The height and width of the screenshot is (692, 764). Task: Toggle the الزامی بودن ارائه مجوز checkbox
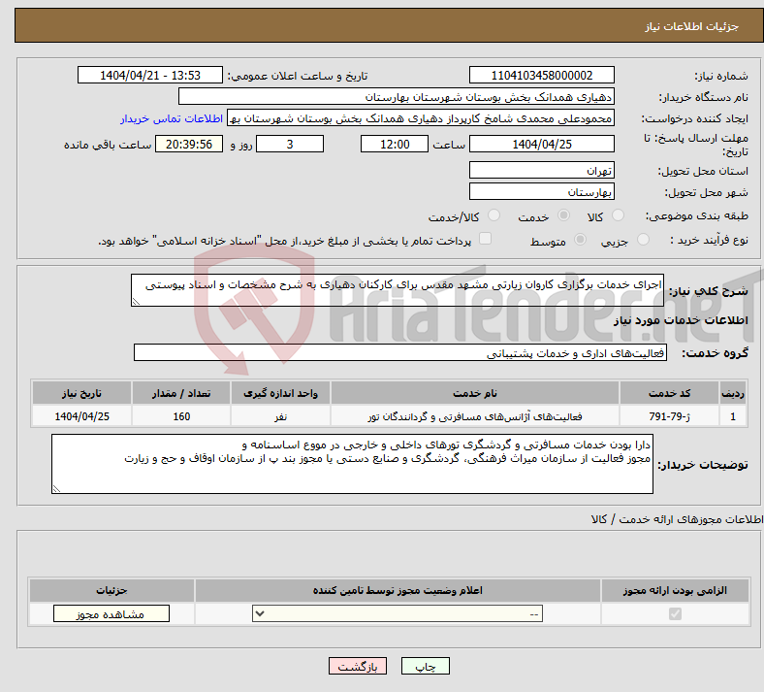675,613
